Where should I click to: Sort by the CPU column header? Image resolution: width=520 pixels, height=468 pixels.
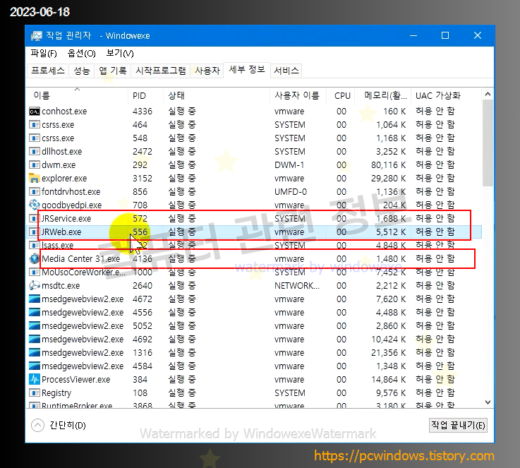click(x=341, y=95)
